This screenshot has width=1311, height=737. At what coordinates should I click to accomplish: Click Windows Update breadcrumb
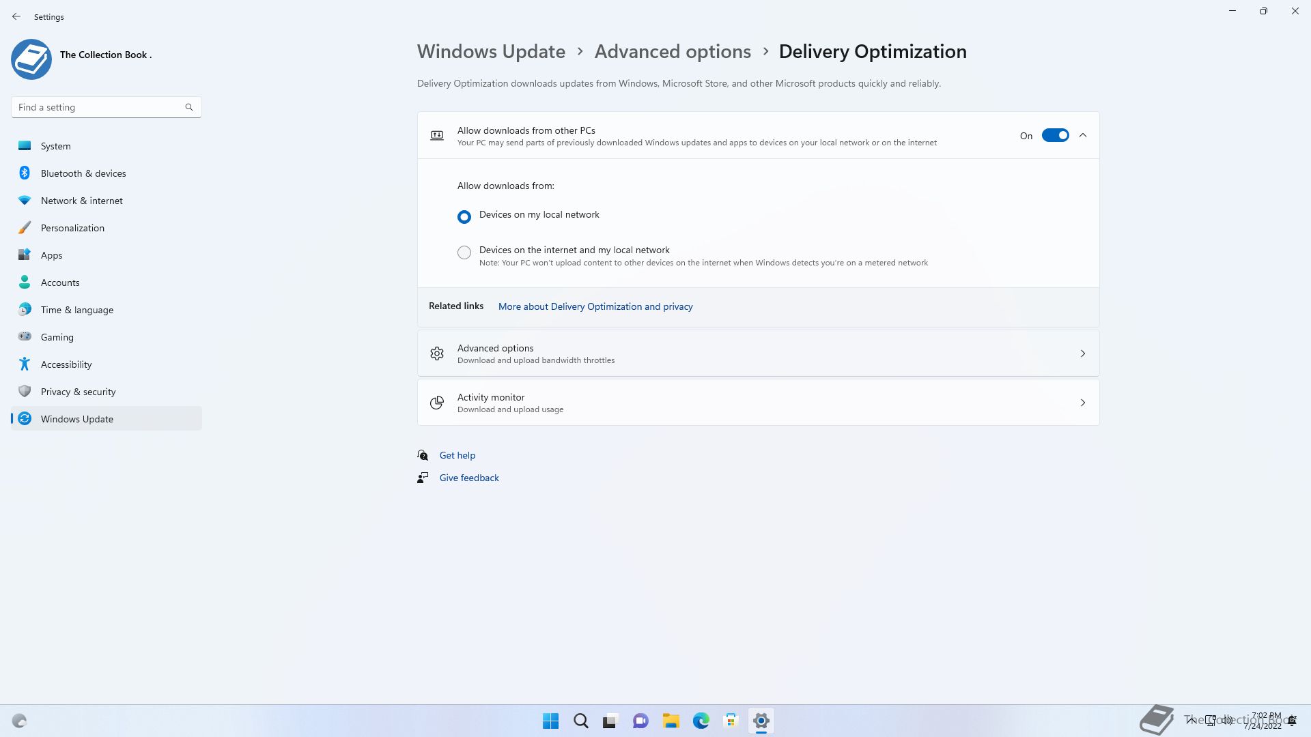(x=491, y=52)
